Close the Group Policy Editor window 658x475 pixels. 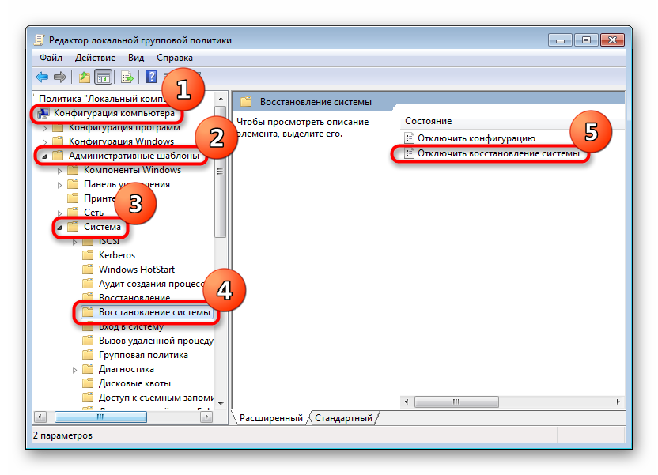click(x=612, y=40)
